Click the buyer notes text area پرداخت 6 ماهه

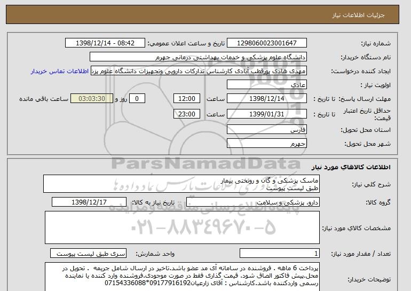click(x=182, y=277)
